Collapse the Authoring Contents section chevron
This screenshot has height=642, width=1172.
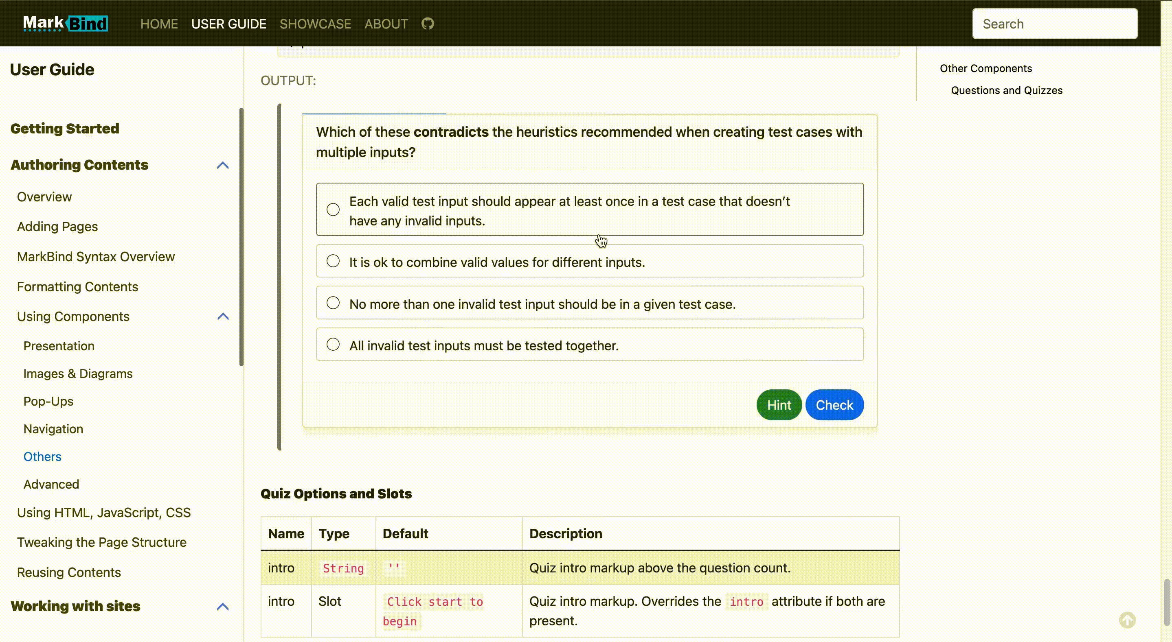coord(222,165)
